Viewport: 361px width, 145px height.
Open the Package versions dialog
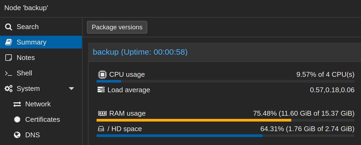(x=117, y=27)
